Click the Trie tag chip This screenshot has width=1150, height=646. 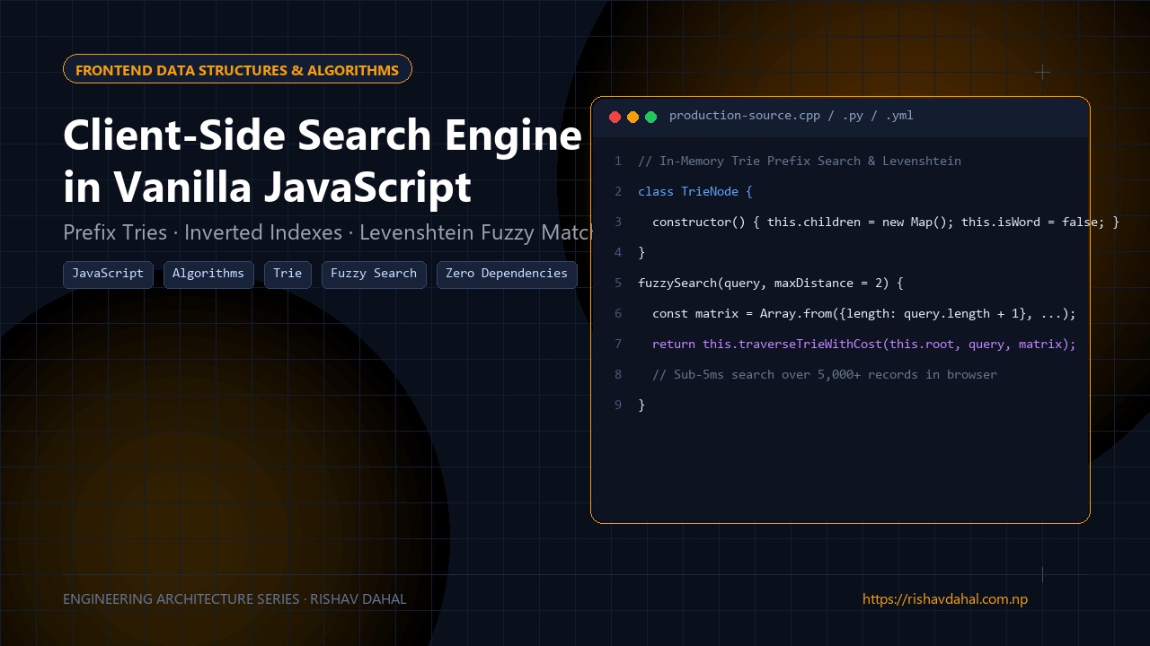[287, 274]
